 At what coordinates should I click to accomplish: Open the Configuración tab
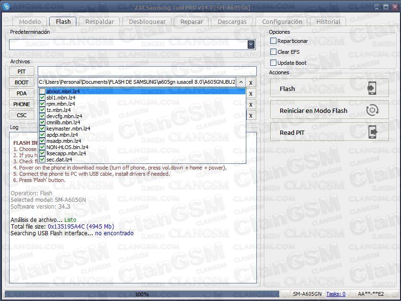pos(282,22)
